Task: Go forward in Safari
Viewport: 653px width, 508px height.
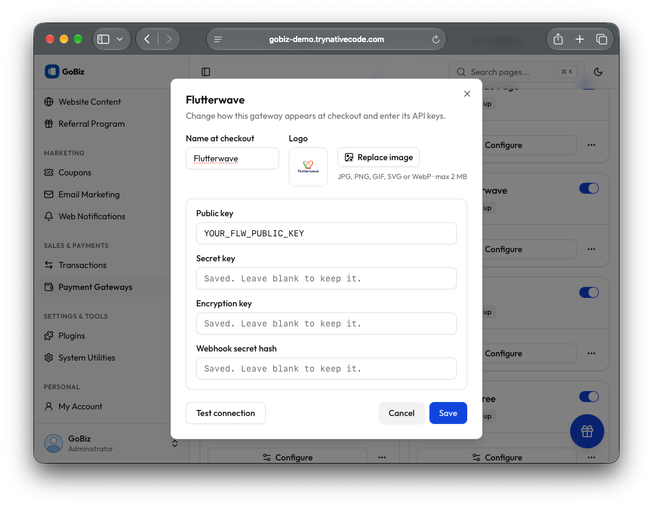Action: 169,39
